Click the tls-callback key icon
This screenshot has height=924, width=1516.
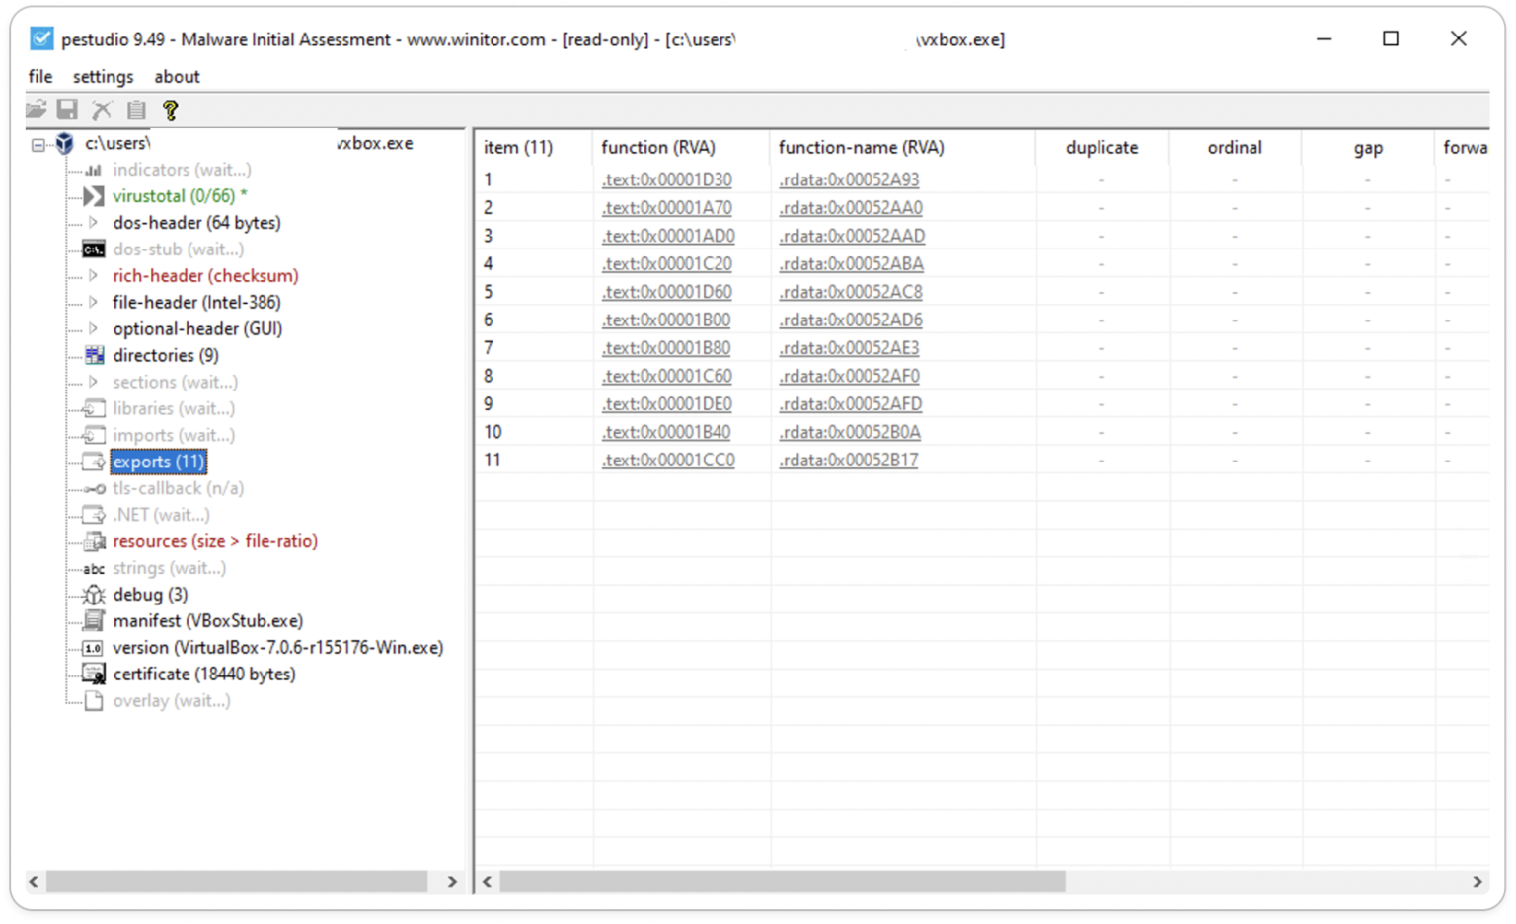point(92,487)
